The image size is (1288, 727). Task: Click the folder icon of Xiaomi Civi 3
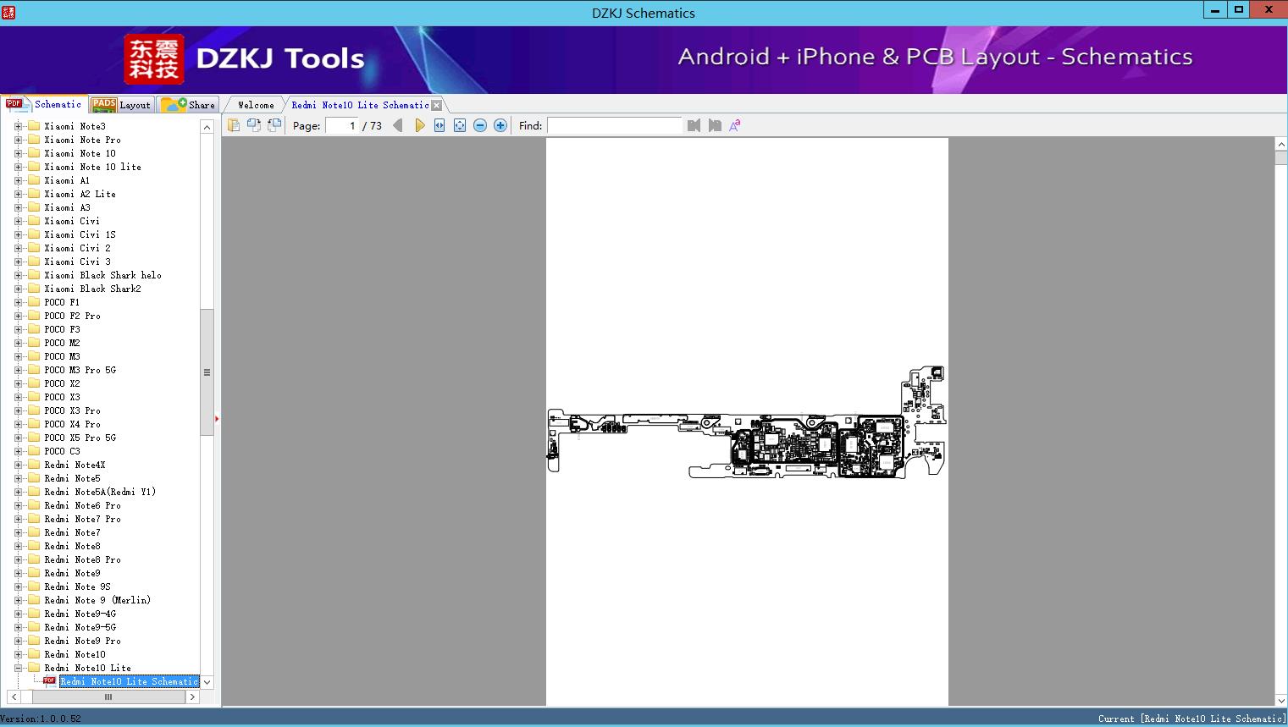click(34, 262)
